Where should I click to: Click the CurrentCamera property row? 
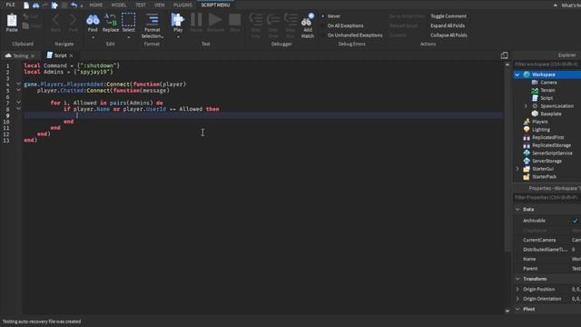547,240
